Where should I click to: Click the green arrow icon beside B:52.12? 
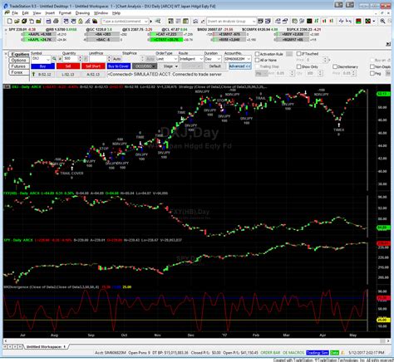click(33, 74)
